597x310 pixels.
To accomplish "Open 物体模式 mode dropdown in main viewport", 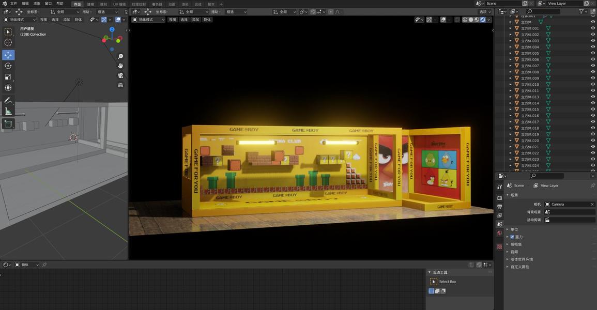I will pyautogui.click(x=148, y=20).
